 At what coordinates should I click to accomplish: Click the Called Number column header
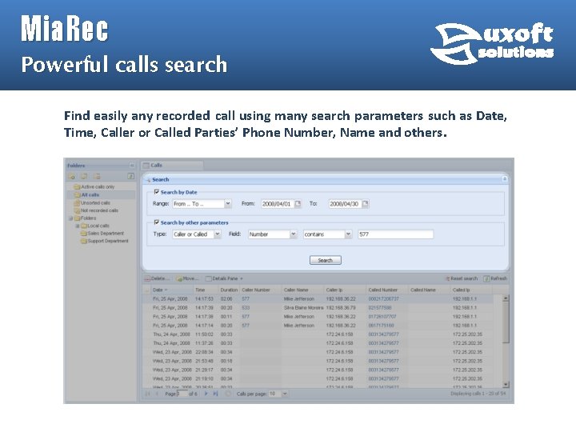[x=387, y=290]
